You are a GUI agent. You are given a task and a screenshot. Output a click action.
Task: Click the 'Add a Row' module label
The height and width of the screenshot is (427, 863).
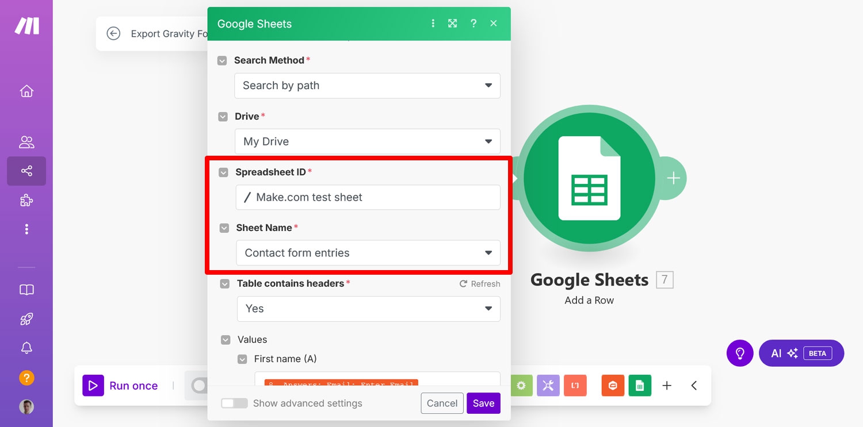(589, 300)
